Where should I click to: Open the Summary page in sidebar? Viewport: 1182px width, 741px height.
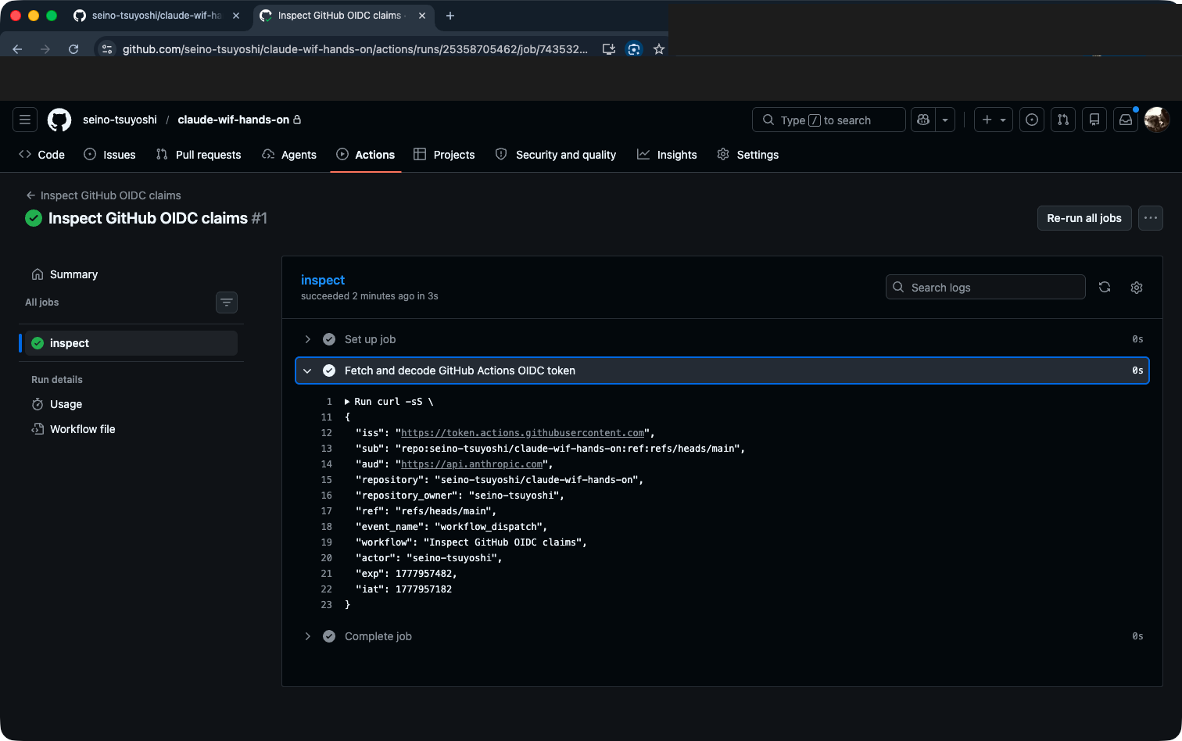pos(131,274)
